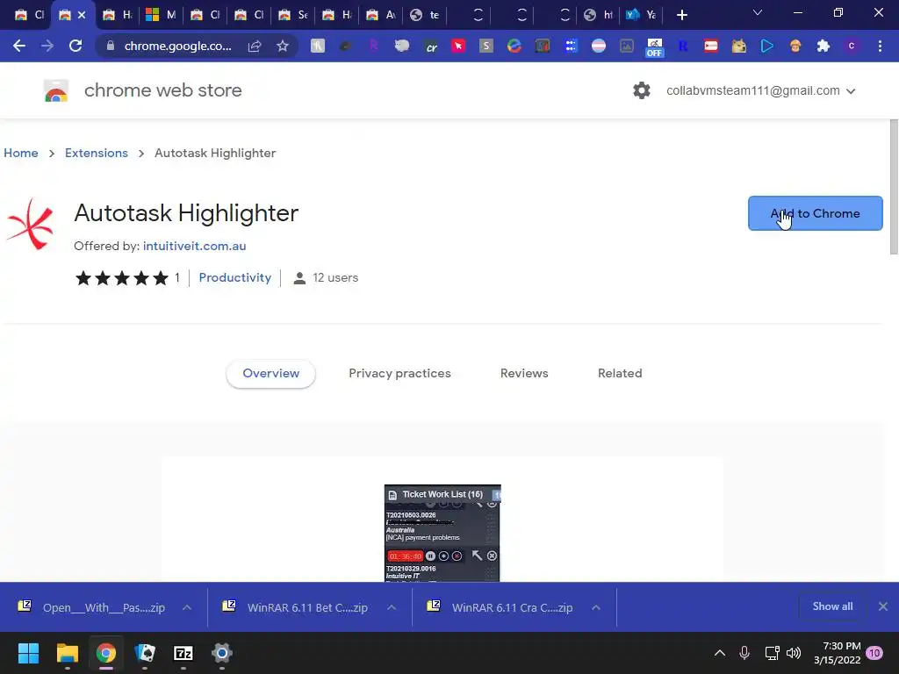
Task: Share this page from the address bar
Action: point(255,46)
